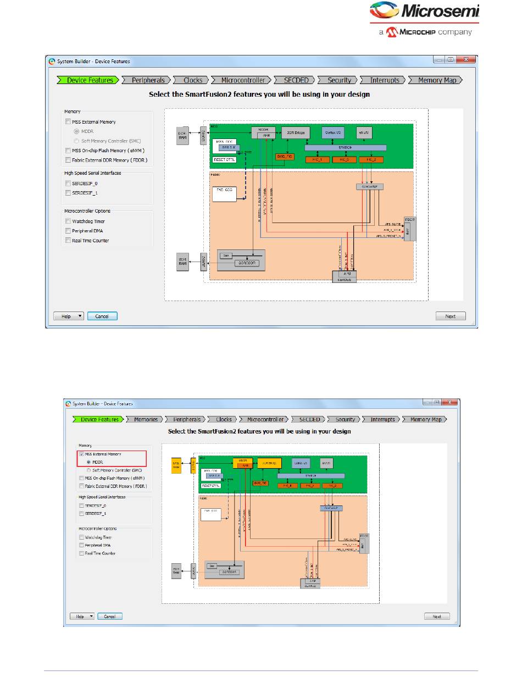
Task: Open Peripherals tab beside the Memories tab
Action: click(x=184, y=419)
